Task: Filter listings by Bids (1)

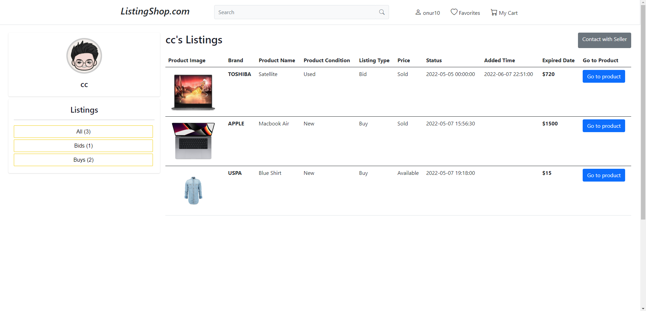Action: click(x=83, y=146)
